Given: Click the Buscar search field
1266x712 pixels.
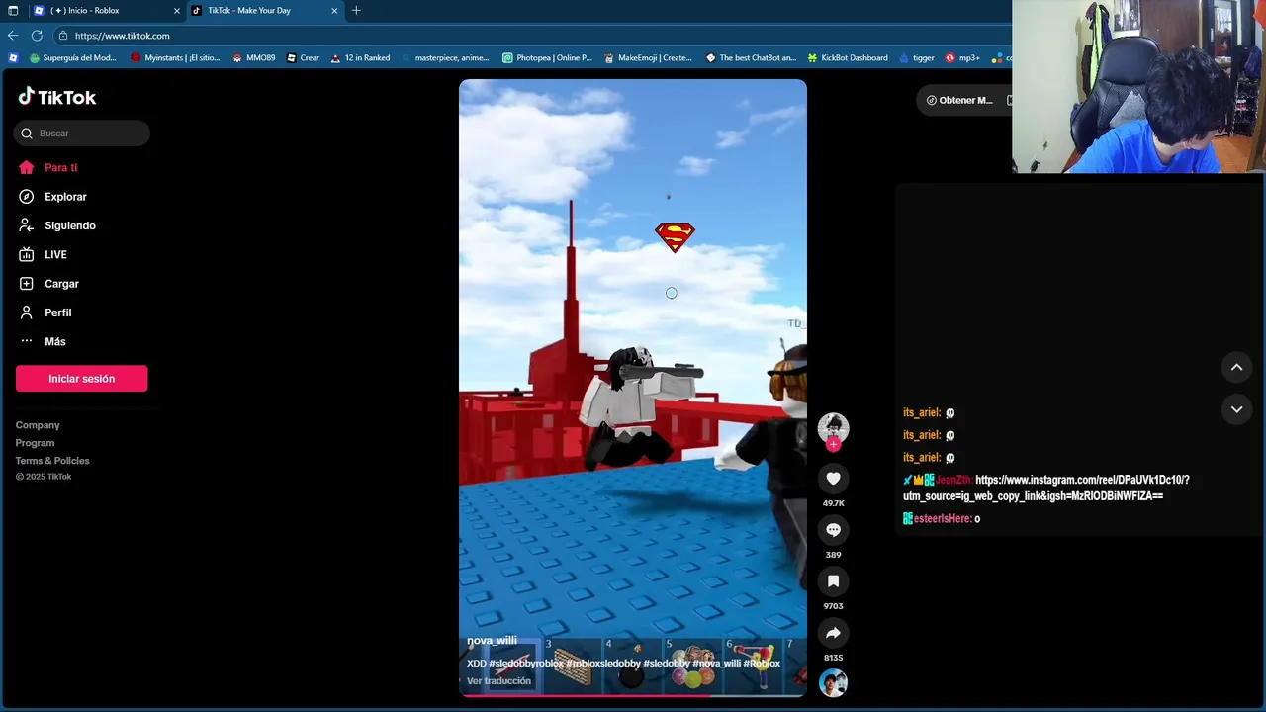Looking at the screenshot, I should coord(82,133).
